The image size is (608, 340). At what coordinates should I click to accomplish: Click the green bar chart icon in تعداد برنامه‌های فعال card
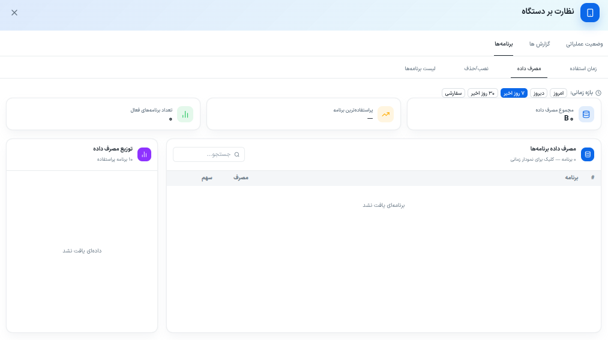[x=185, y=115]
